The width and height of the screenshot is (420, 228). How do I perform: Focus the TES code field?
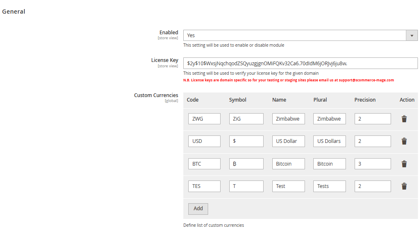click(x=204, y=186)
